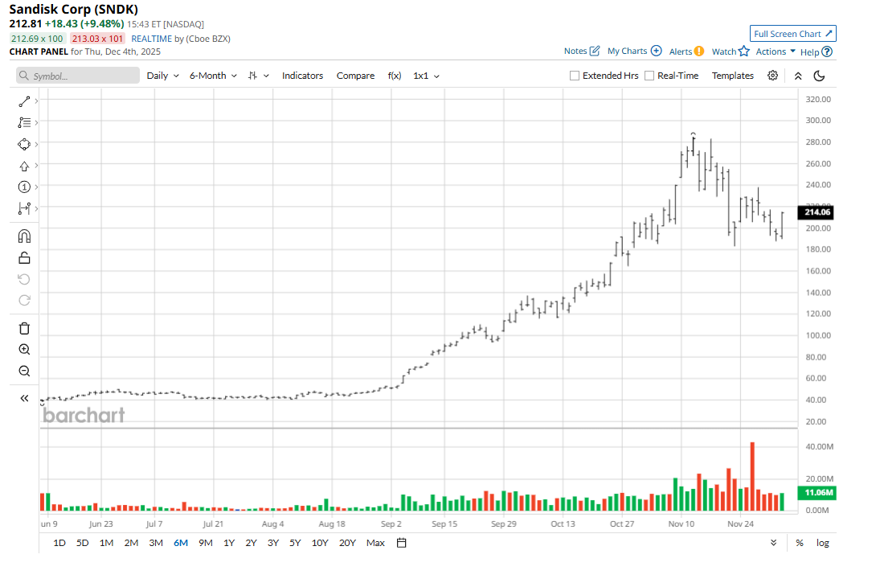880x575 pixels.
Task: Toggle log scale button
Action: coord(823,543)
